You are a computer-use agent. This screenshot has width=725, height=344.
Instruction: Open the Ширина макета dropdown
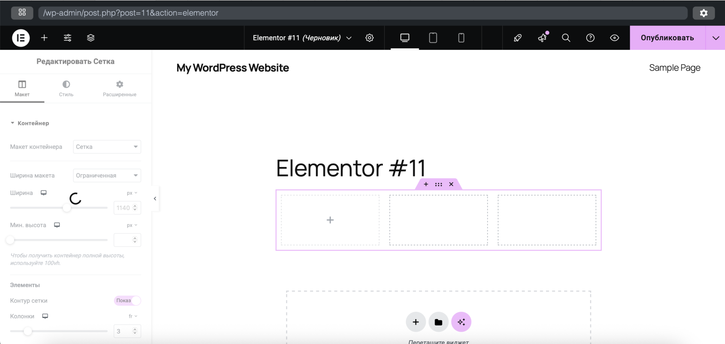coord(107,176)
